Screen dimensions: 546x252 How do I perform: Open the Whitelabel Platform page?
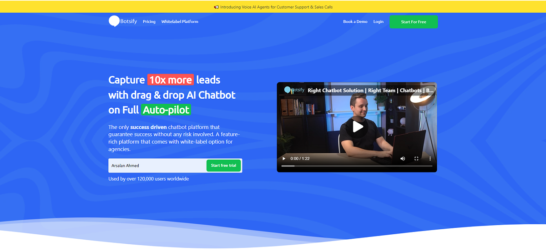pyautogui.click(x=180, y=21)
